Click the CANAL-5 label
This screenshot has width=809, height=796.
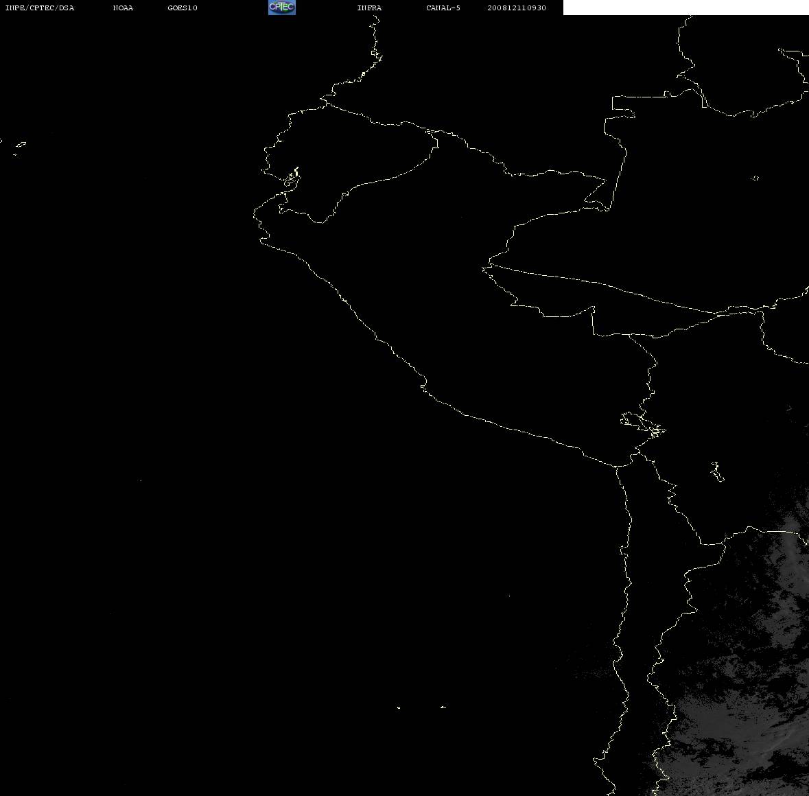[443, 8]
